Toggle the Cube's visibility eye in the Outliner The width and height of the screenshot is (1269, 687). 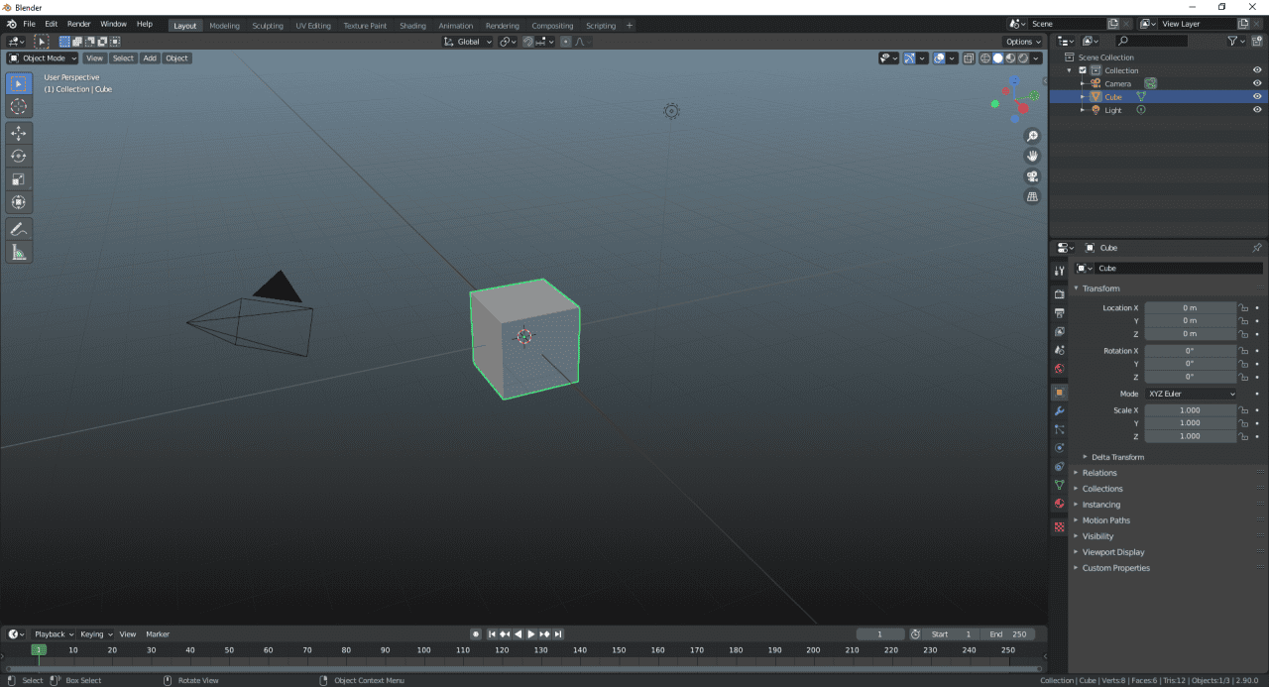[x=1256, y=96]
